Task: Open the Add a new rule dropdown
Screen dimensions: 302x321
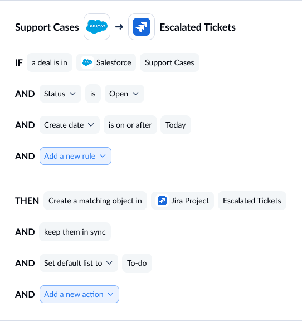Action: pyautogui.click(x=75, y=156)
